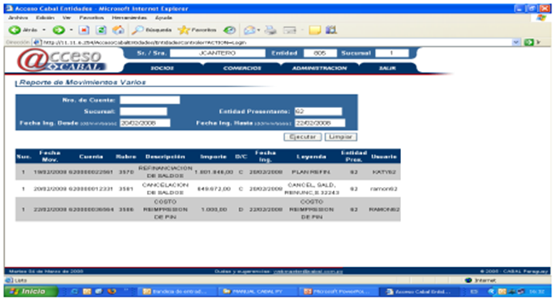Open Búsqueda search magnifier icon
Screen dimensions: 554x302
coord(138,30)
